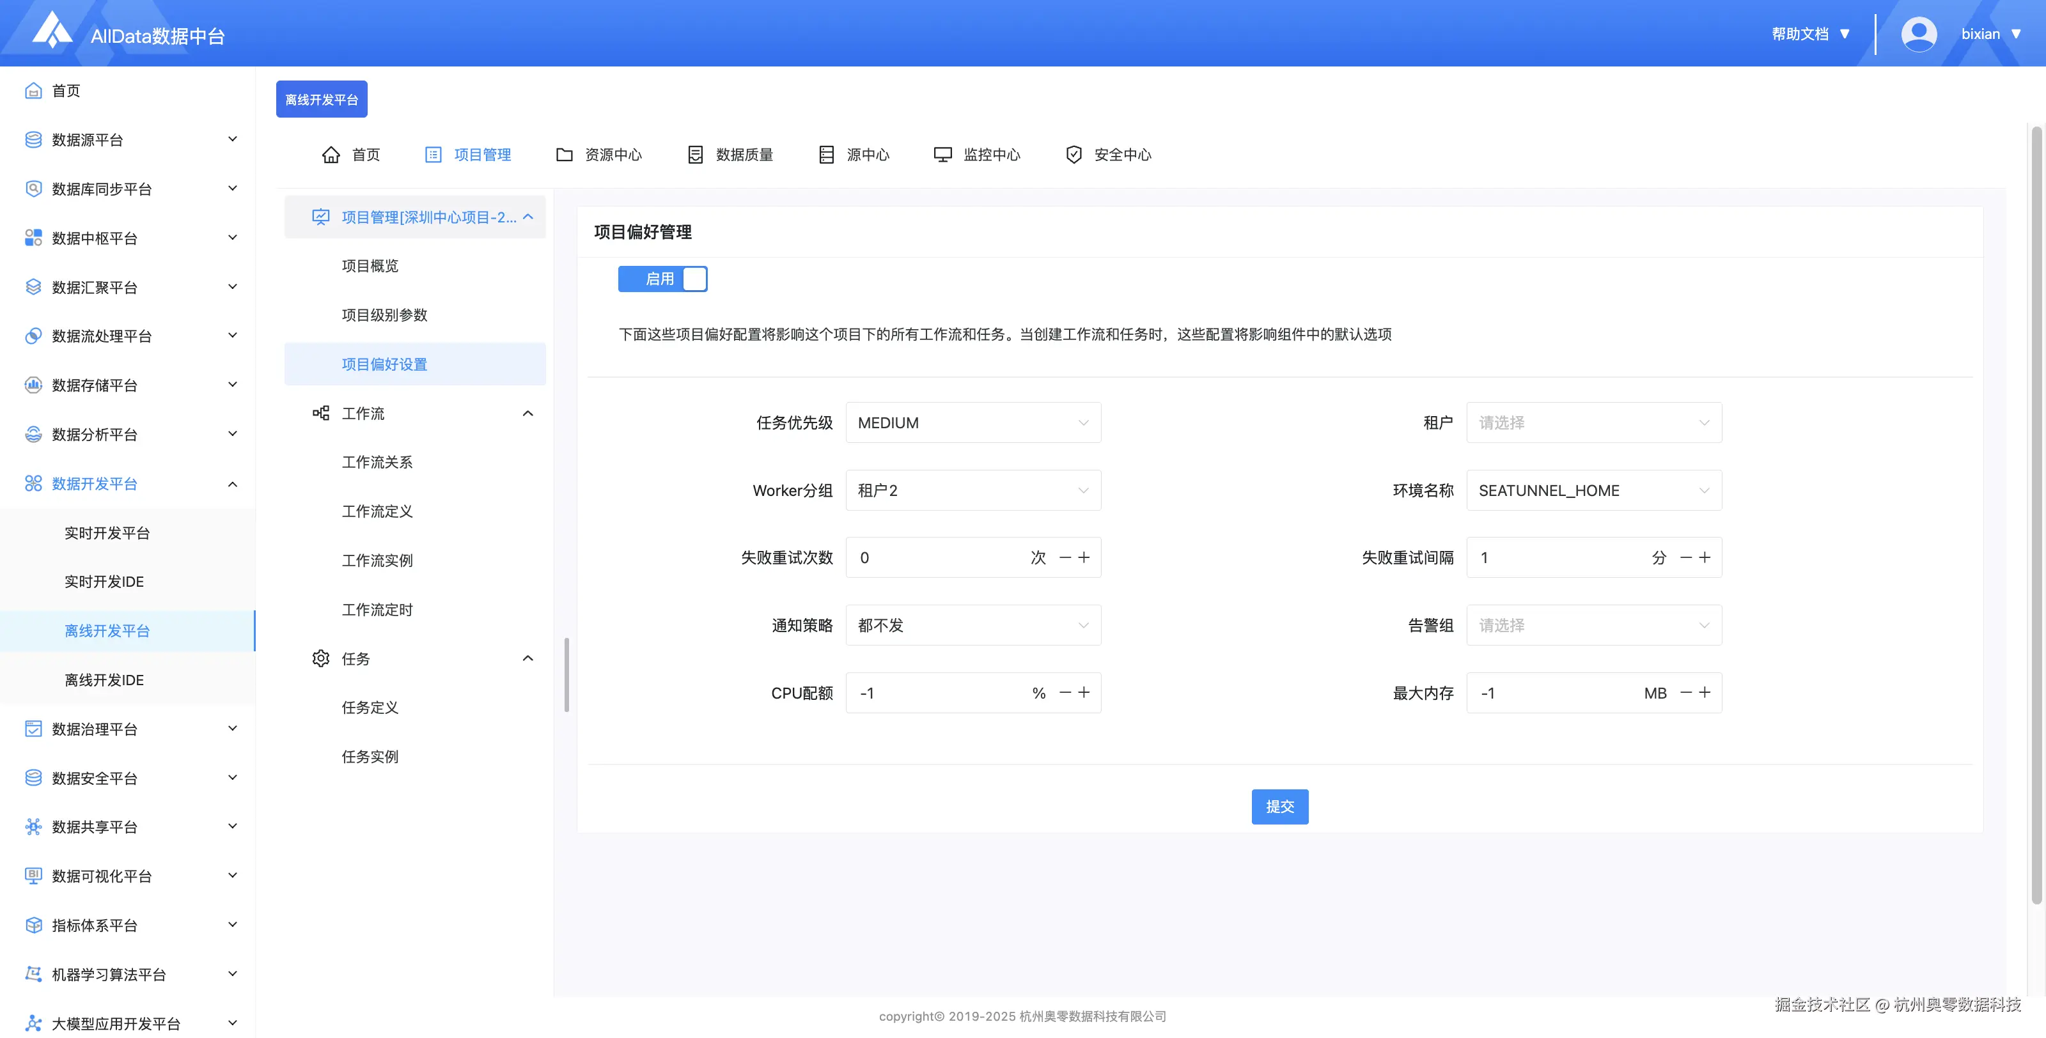Image resolution: width=2046 pixels, height=1038 pixels.
Task: Click the user avatar icon
Action: pyautogui.click(x=1918, y=34)
